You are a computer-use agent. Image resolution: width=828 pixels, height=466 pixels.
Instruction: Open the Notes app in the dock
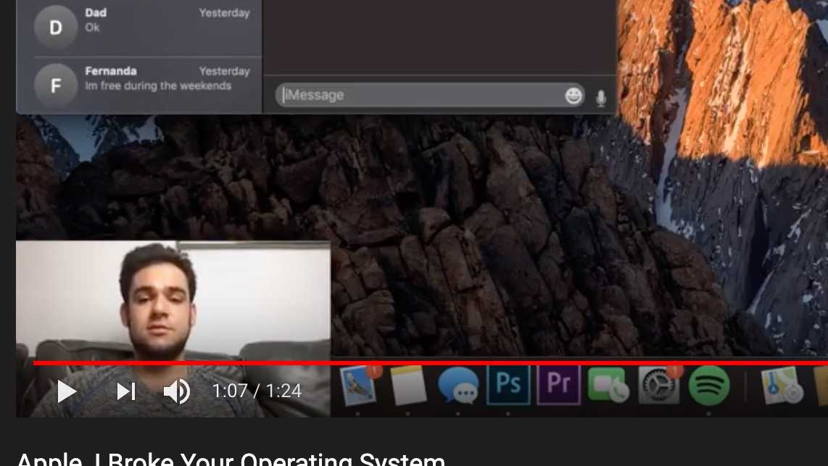point(408,386)
